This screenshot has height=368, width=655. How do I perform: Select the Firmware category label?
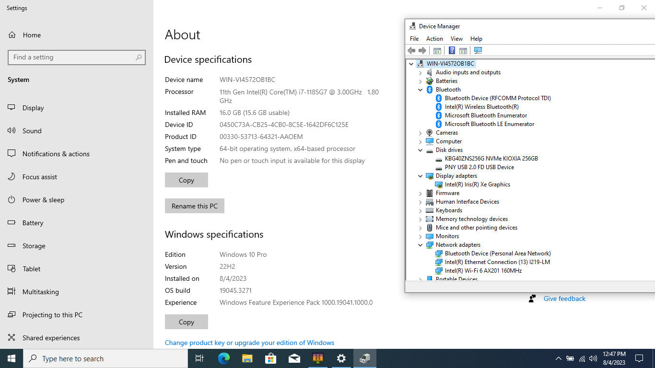(447, 193)
